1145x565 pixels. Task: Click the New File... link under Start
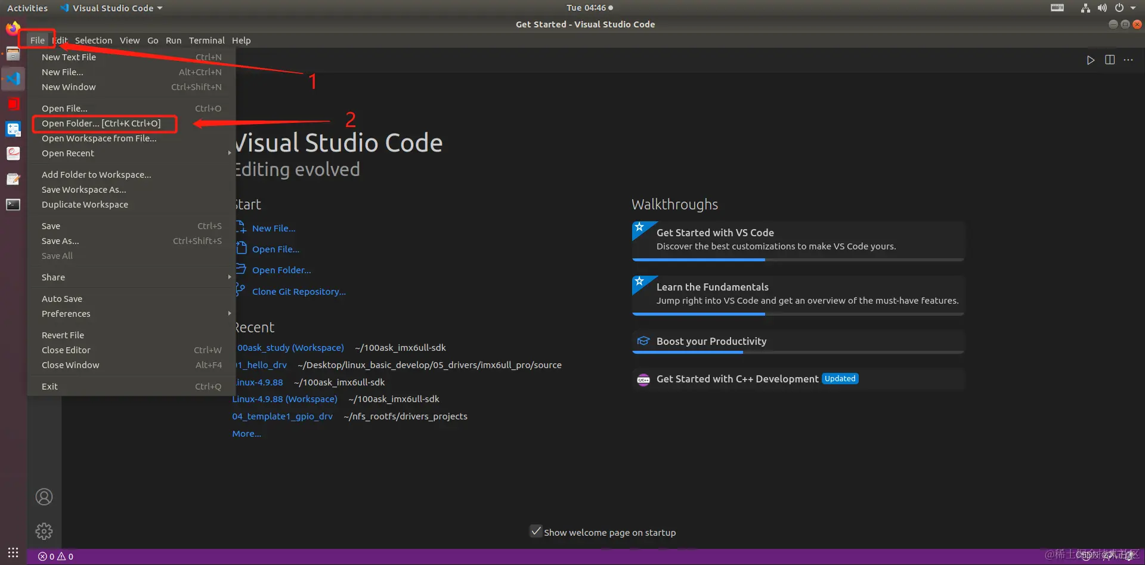(273, 229)
